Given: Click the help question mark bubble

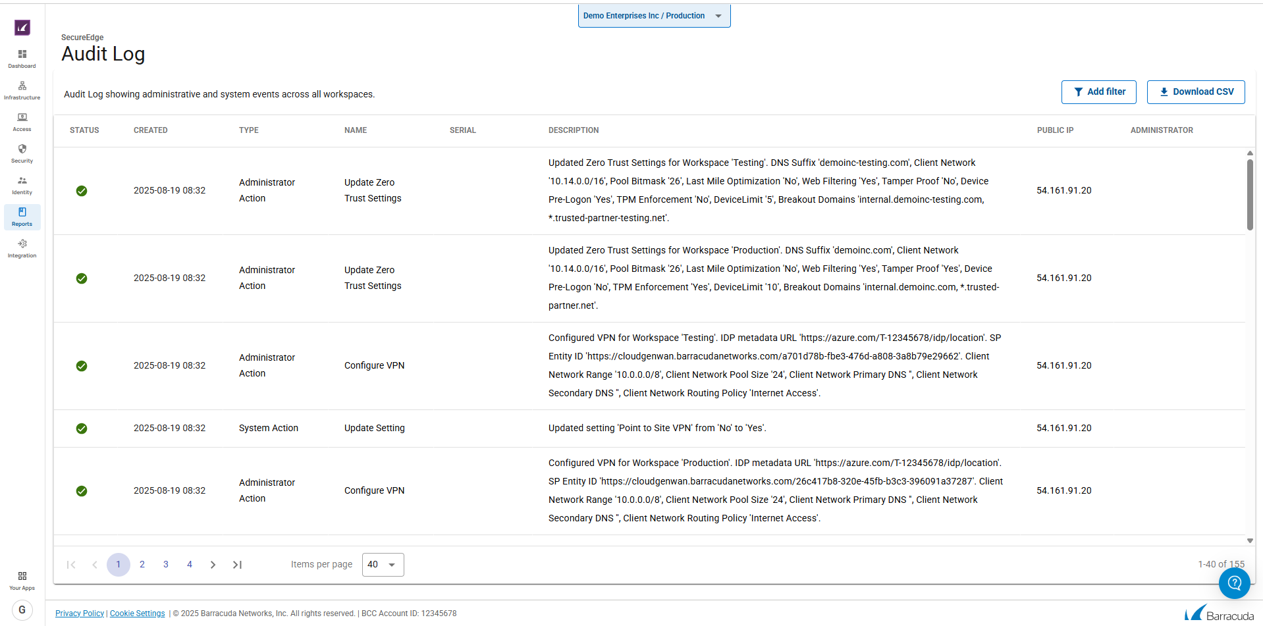Looking at the screenshot, I should [1234, 583].
